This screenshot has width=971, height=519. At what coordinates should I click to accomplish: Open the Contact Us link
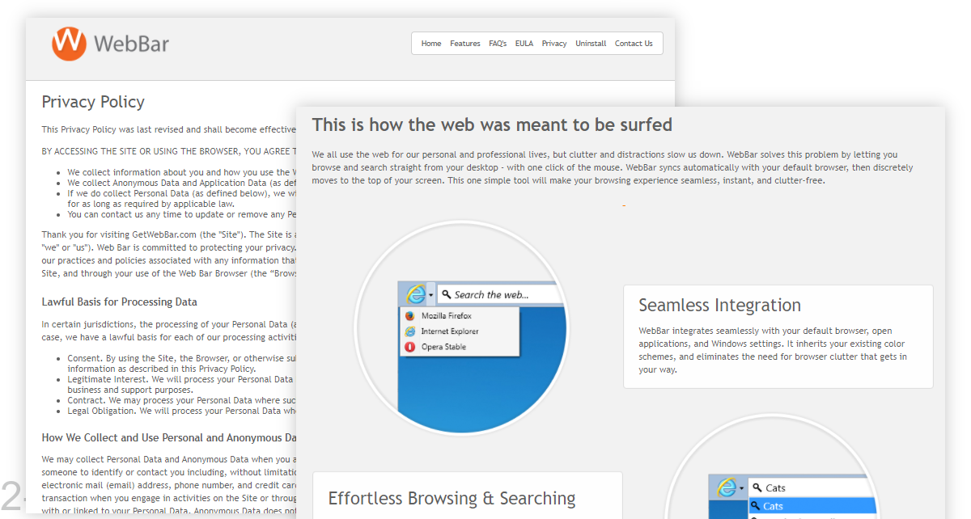coord(634,43)
